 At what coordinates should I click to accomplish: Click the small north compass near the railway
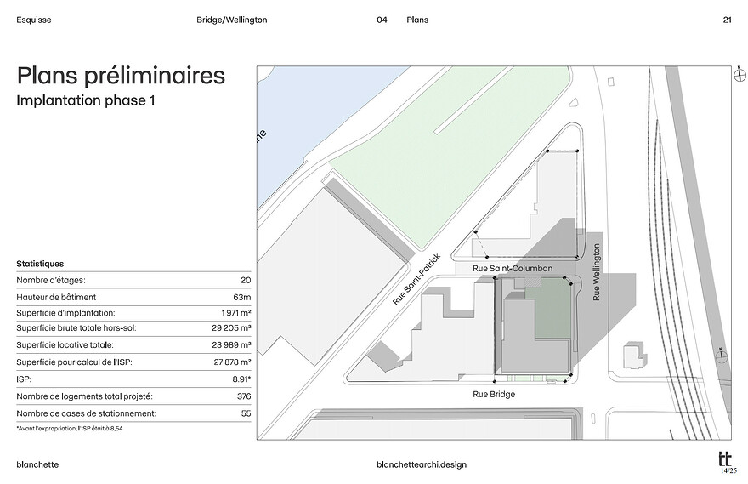tap(722, 355)
